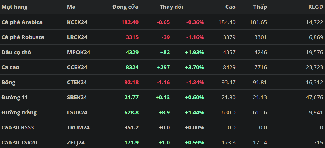Click the KCEK24 contract code

77,22
